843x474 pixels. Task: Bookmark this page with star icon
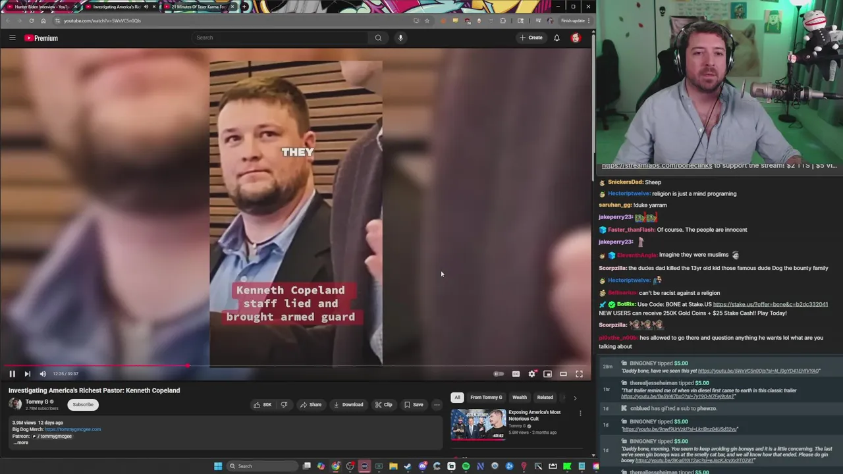[x=427, y=20]
